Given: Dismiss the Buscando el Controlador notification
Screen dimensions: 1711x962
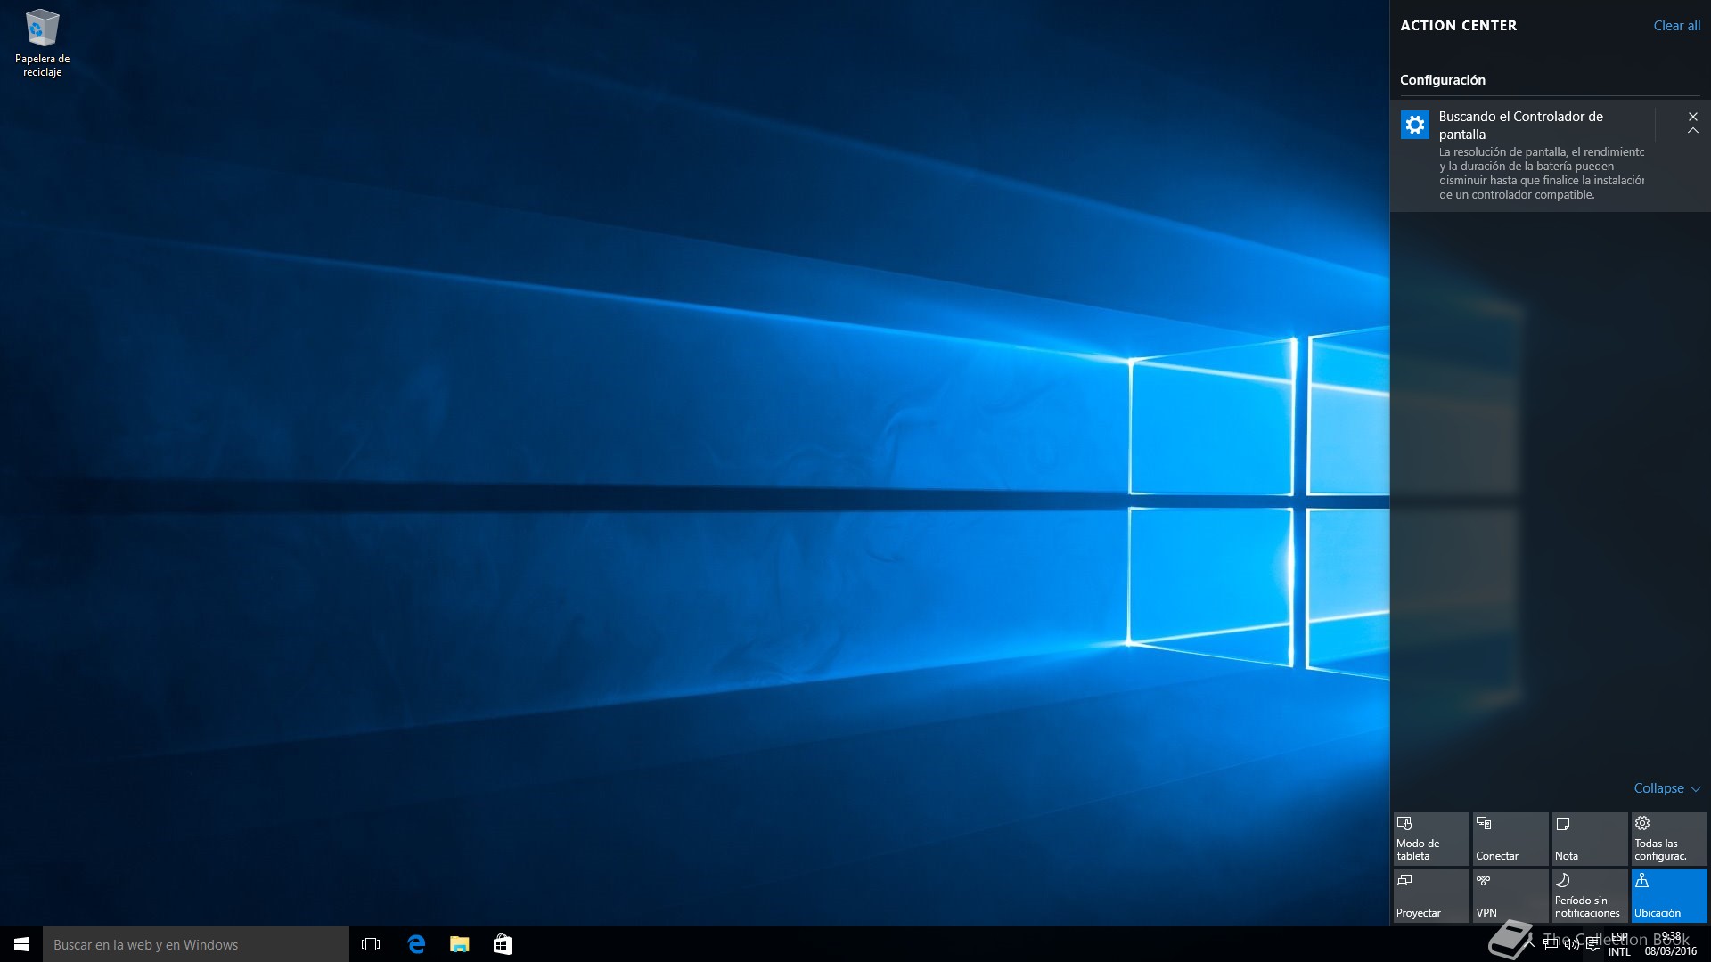Looking at the screenshot, I should (x=1692, y=117).
